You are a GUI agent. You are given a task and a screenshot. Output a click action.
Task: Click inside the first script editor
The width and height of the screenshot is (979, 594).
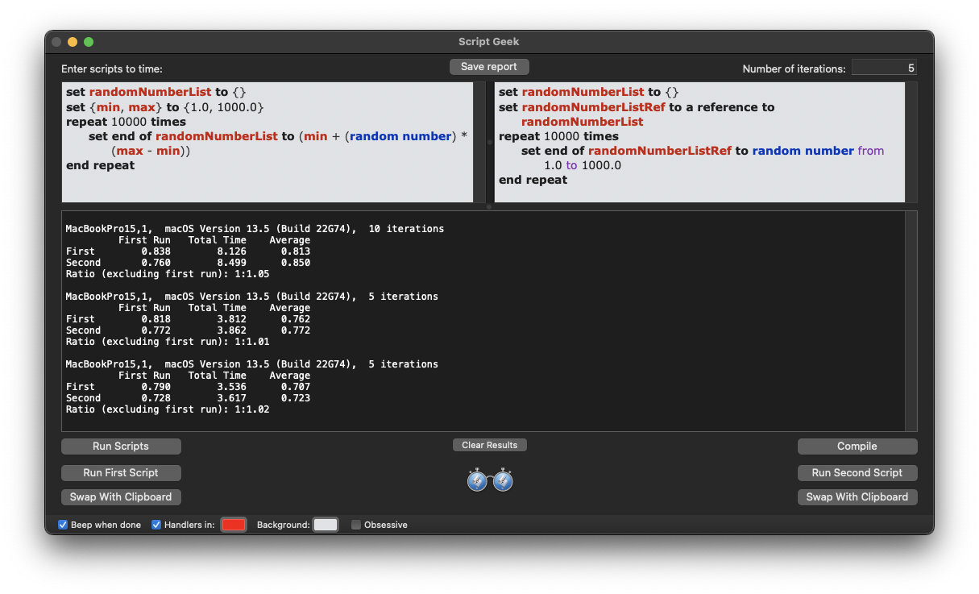(x=268, y=142)
